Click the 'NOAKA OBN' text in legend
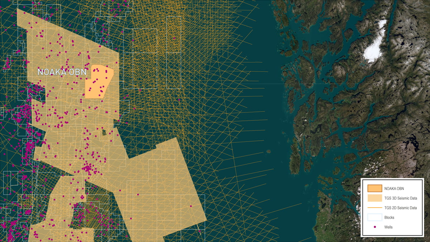Image resolution: width=430 pixels, height=242 pixels. tap(394, 188)
